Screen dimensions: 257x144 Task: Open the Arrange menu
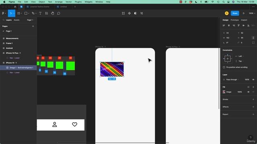(59, 2)
